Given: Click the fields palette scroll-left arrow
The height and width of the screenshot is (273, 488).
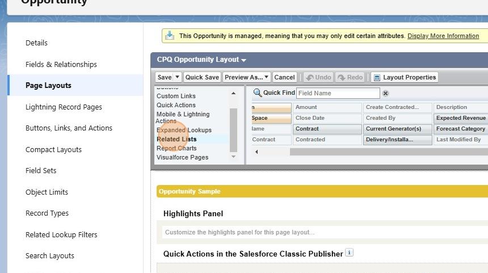Looking at the screenshot, I should point(256,152).
